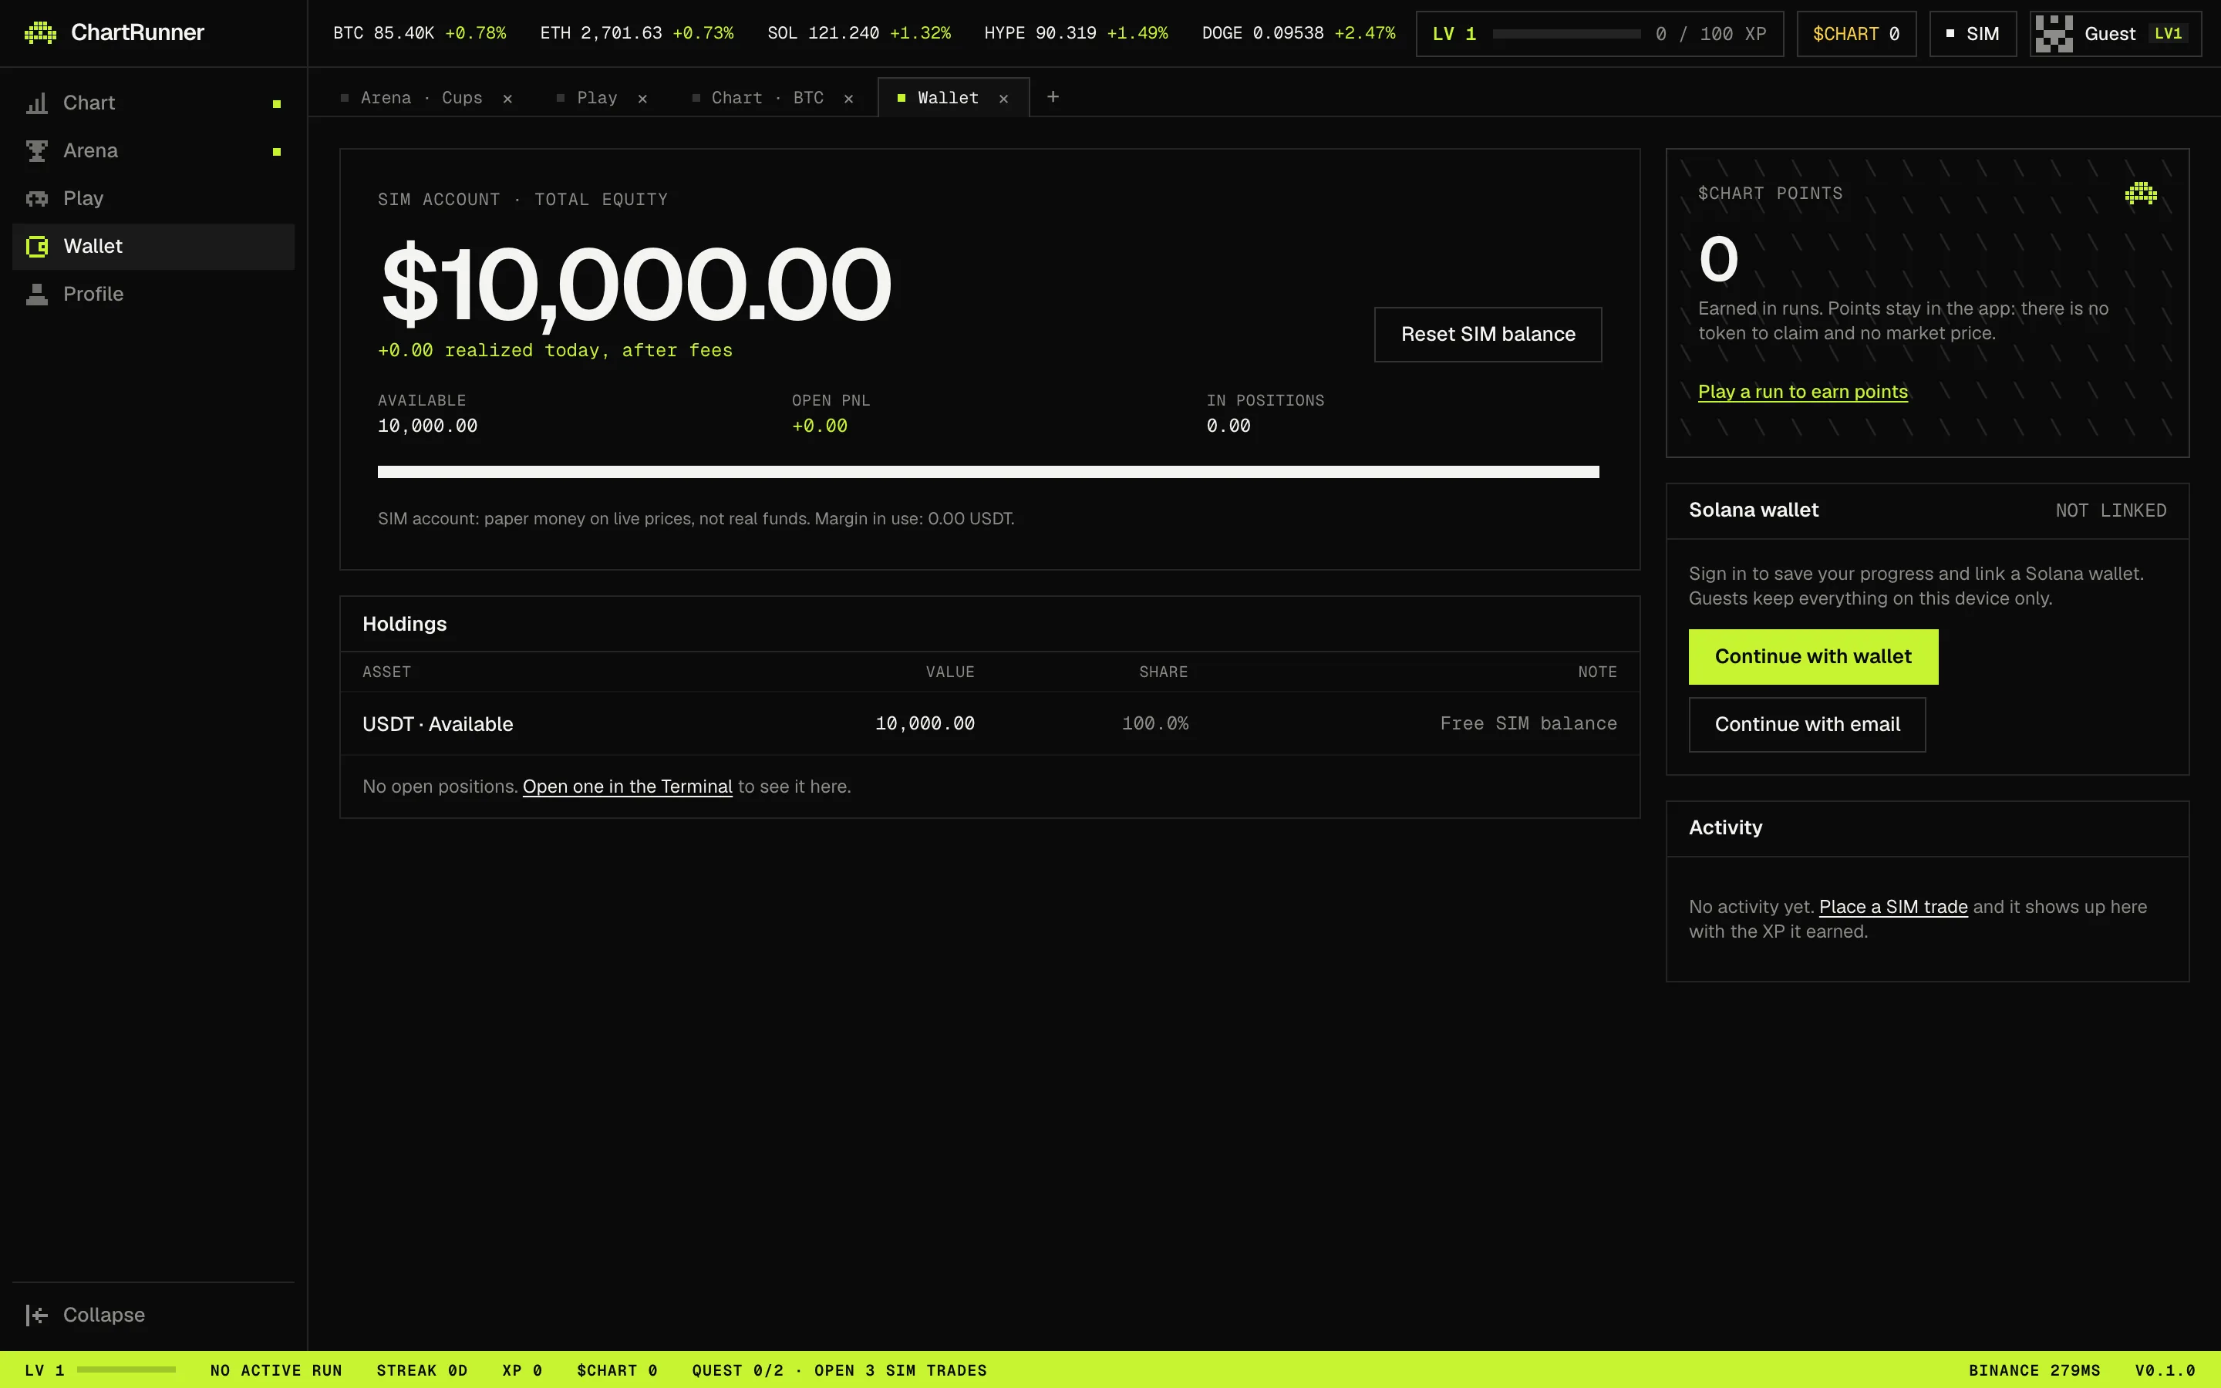Close the Arena · Cups tab
The image size is (2221, 1388).
click(507, 98)
